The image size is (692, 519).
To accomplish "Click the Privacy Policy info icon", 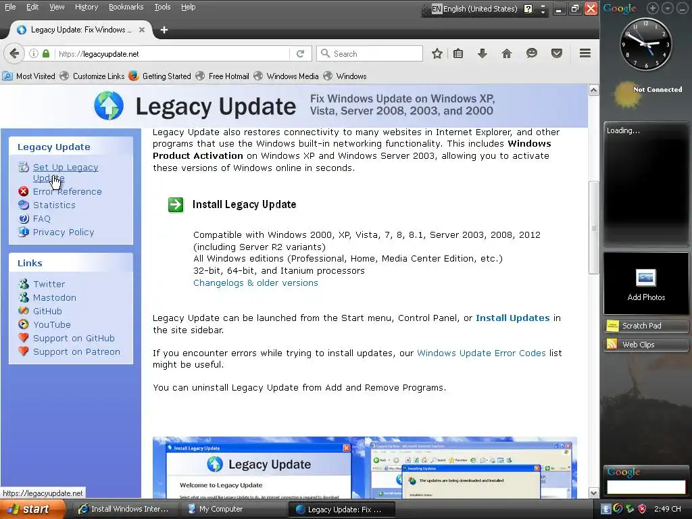I will (x=24, y=232).
